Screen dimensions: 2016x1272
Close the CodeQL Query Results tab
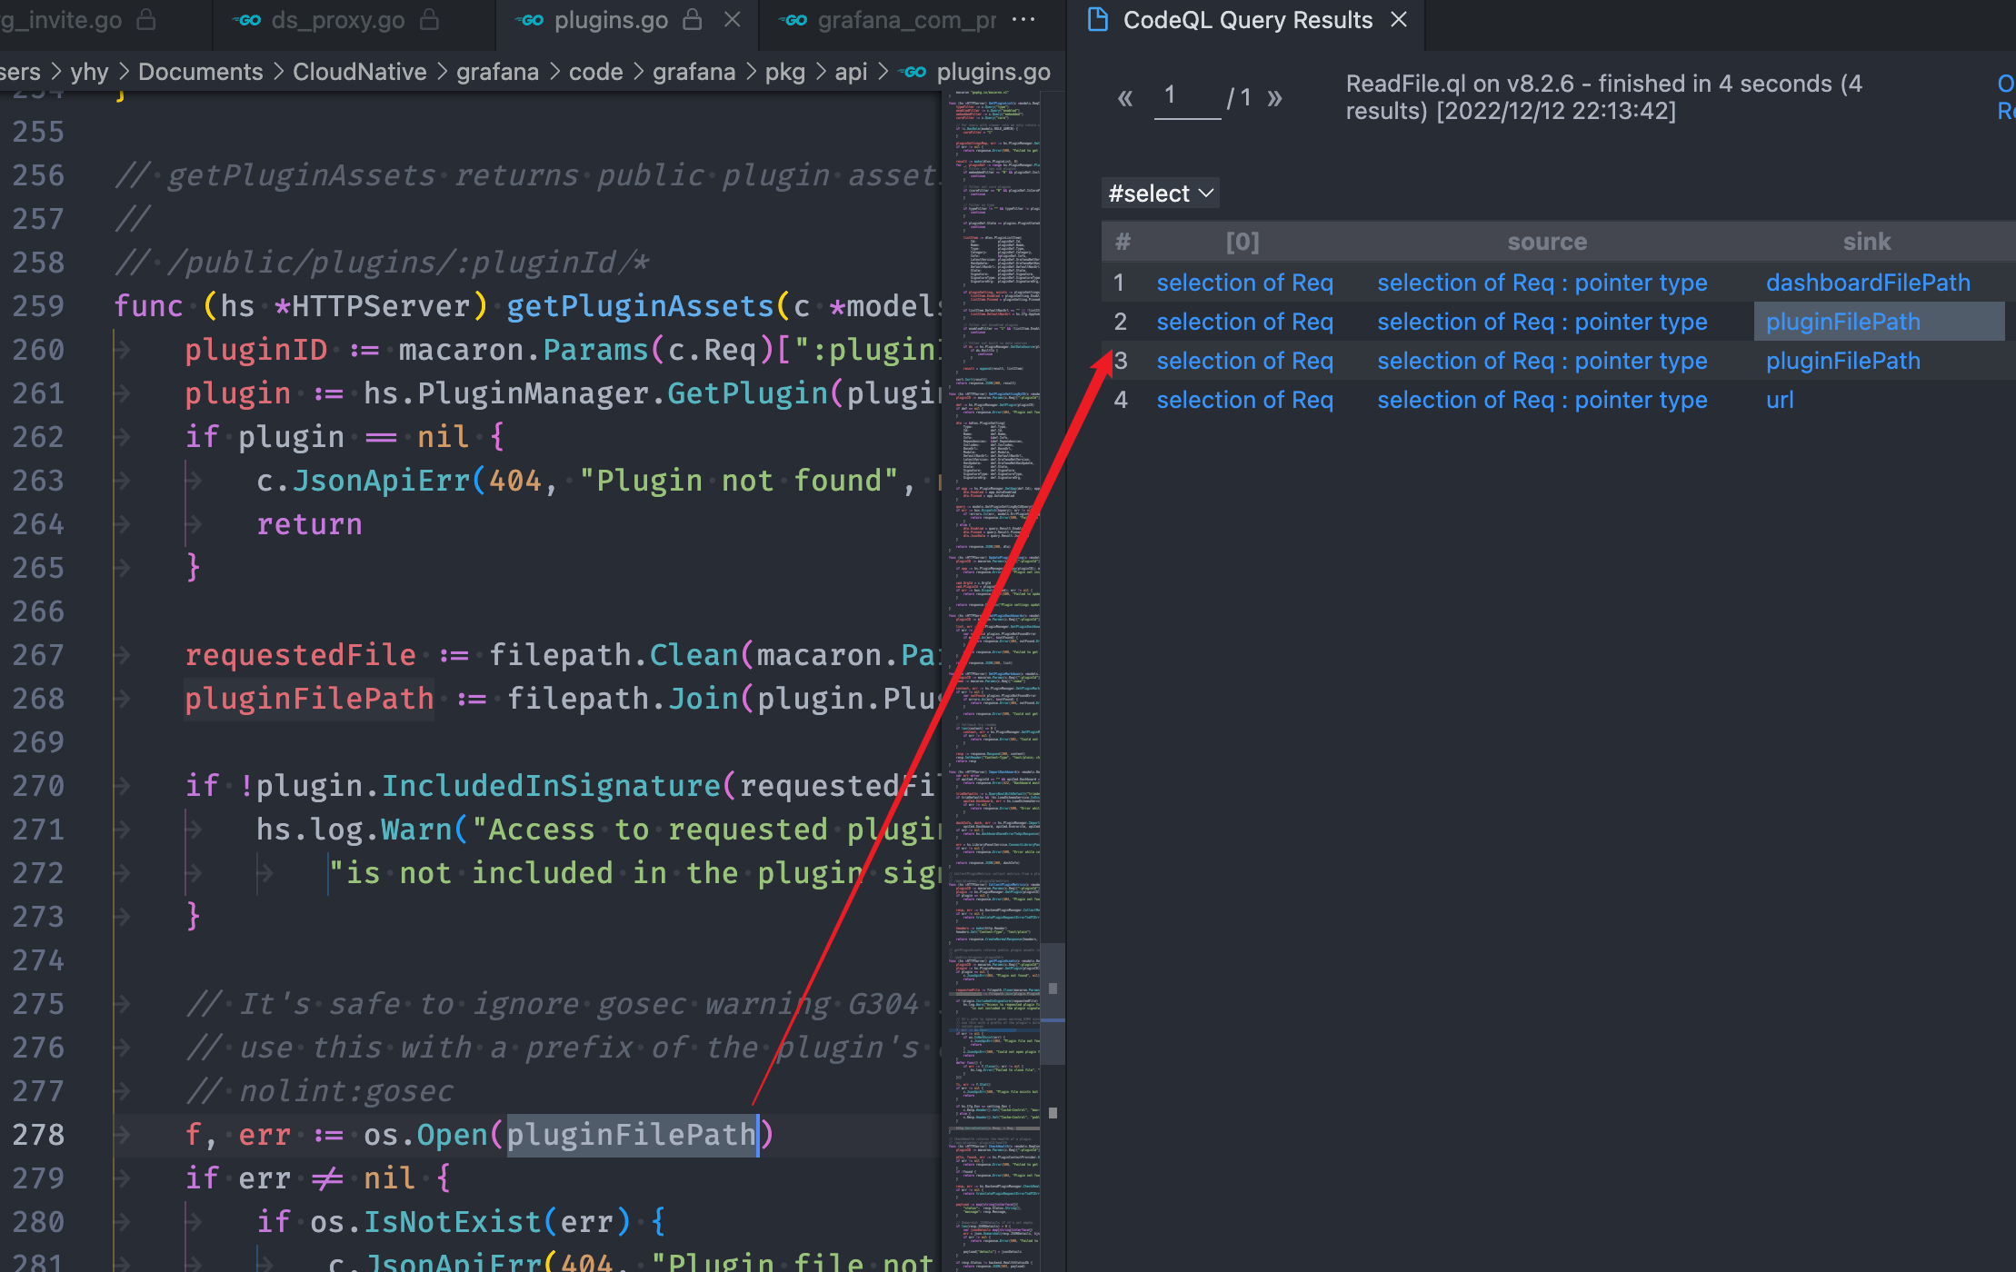[x=1400, y=20]
